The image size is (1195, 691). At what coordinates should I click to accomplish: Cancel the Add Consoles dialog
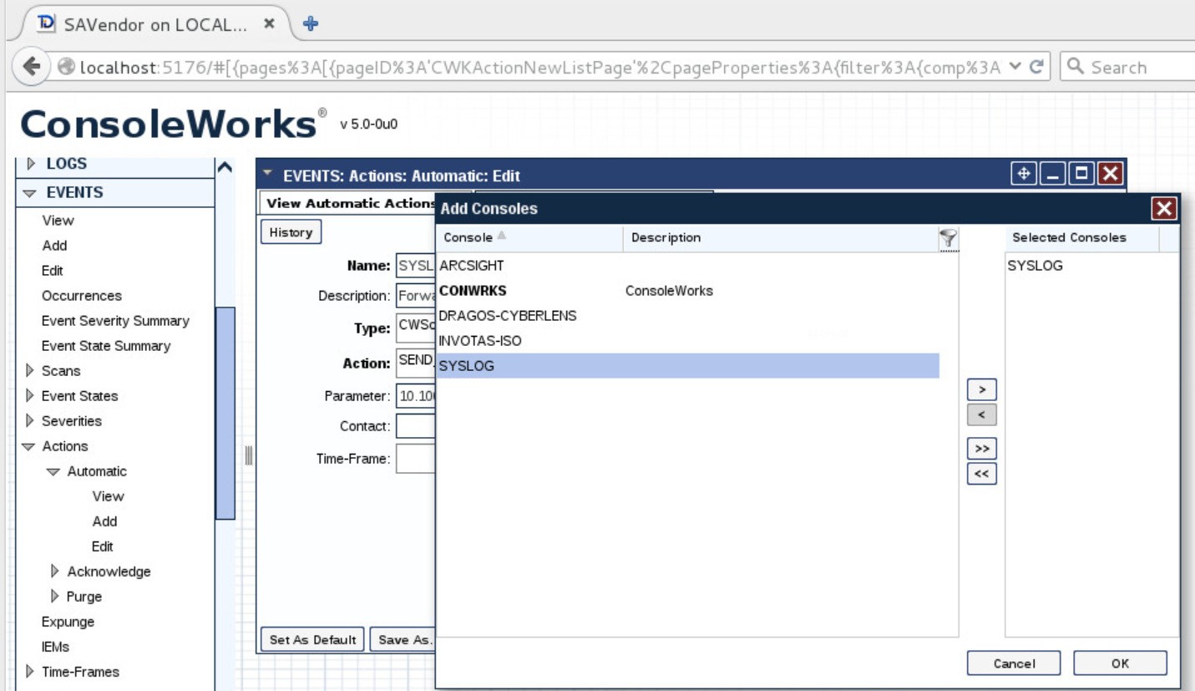pyautogui.click(x=1014, y=663)
